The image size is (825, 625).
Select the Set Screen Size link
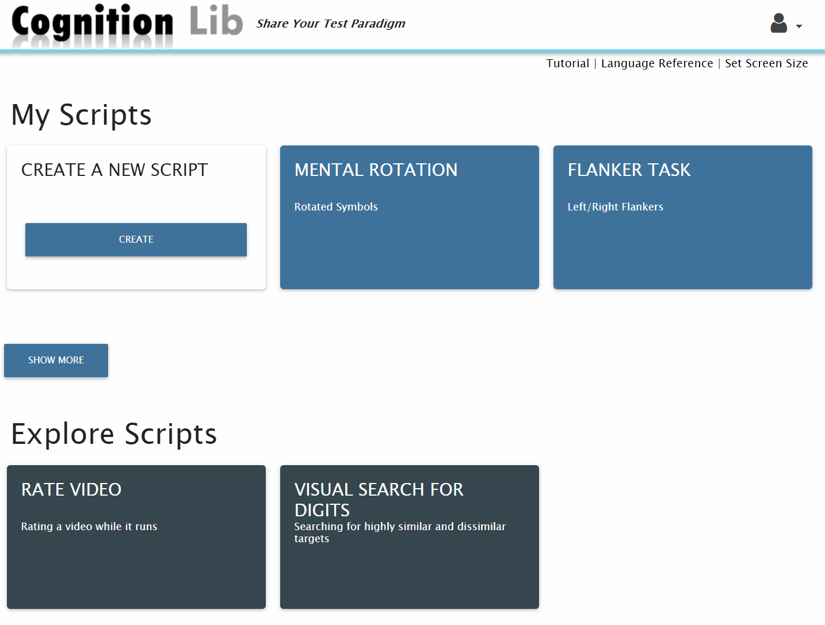tap(766, 63)
